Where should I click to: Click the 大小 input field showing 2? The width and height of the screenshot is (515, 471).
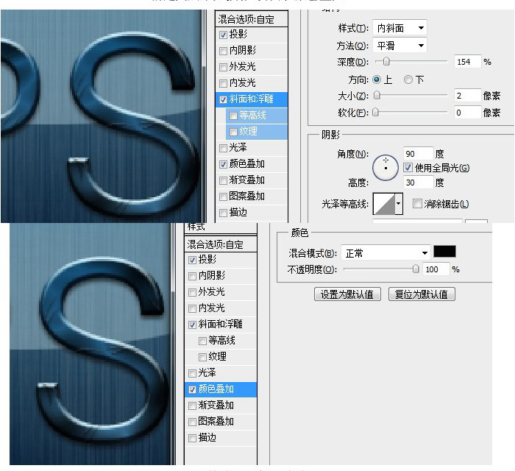tap(467, 96)
